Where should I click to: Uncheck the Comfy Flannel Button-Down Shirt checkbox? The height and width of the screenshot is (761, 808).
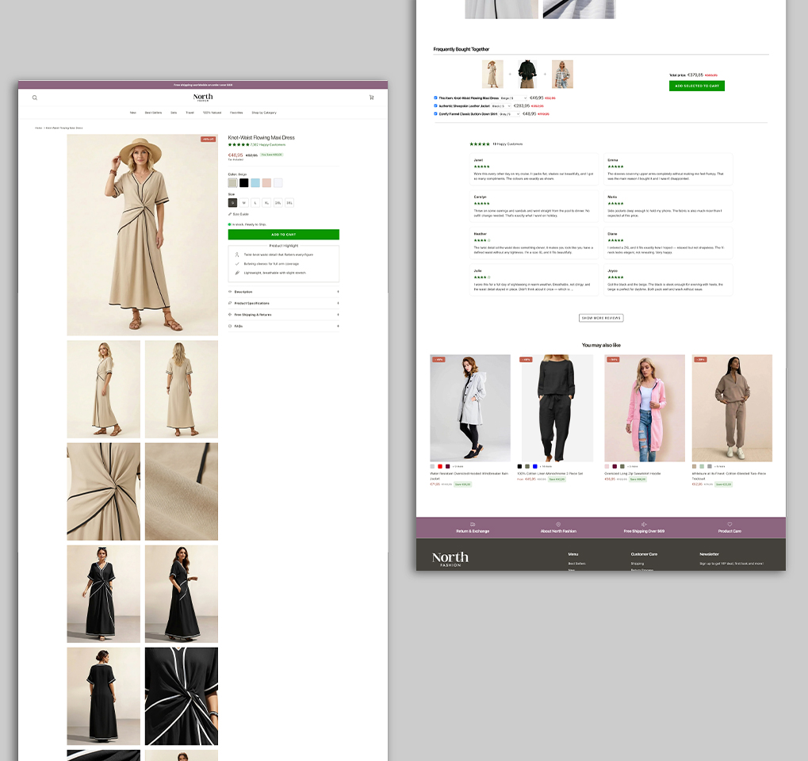[435, 113]
